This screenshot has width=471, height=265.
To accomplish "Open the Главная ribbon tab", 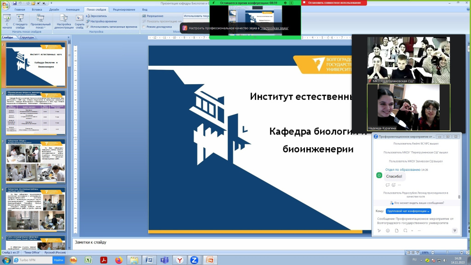I will click(x=20, y=10).
